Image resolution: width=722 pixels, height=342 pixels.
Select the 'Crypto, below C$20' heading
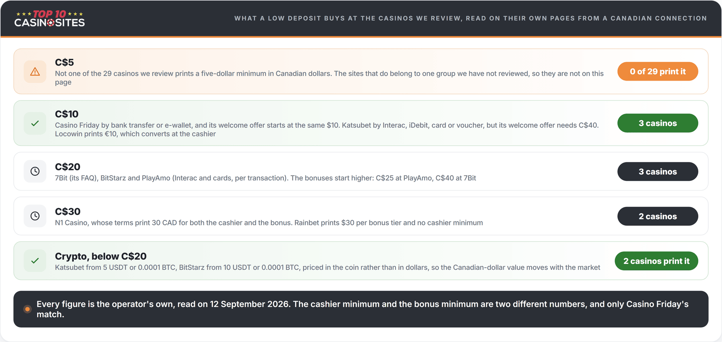pos(101,256)
